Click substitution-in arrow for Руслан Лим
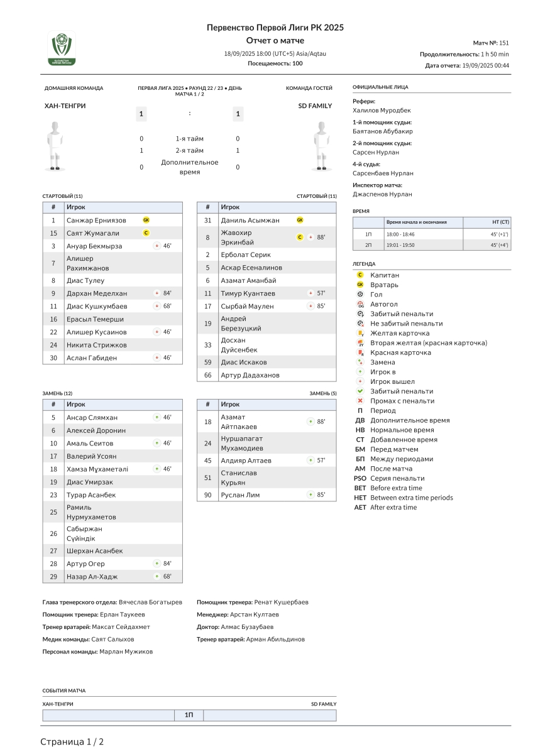Viewport: 533px width, 754px height. [310, 495]
